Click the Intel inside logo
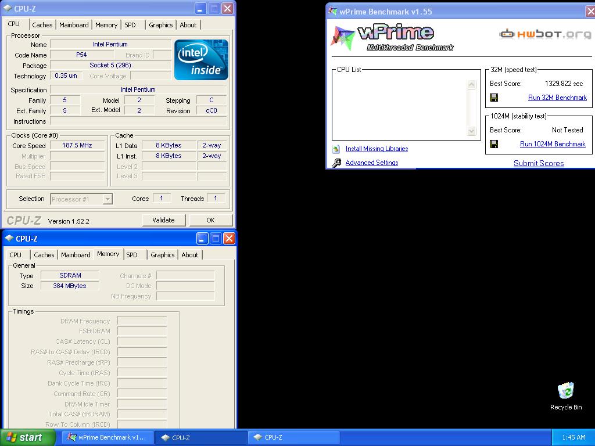Screen dimensions: 595x446 201,60
